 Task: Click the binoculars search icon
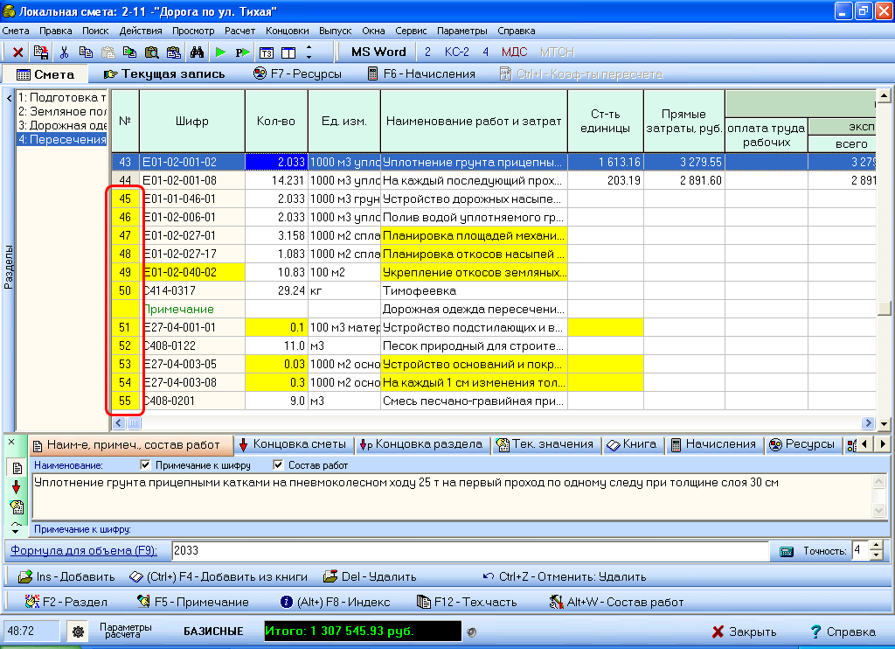coord(197,52)
